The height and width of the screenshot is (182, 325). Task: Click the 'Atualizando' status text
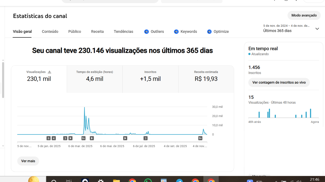click(260, 54)
